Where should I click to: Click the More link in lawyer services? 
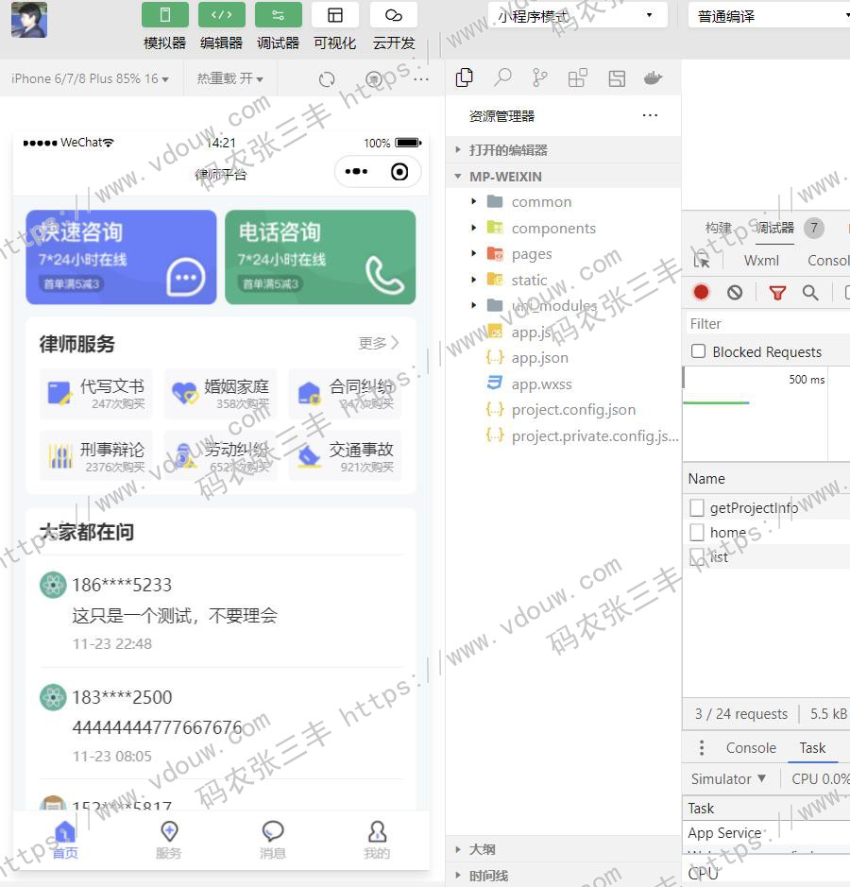[x=379, y=343]
